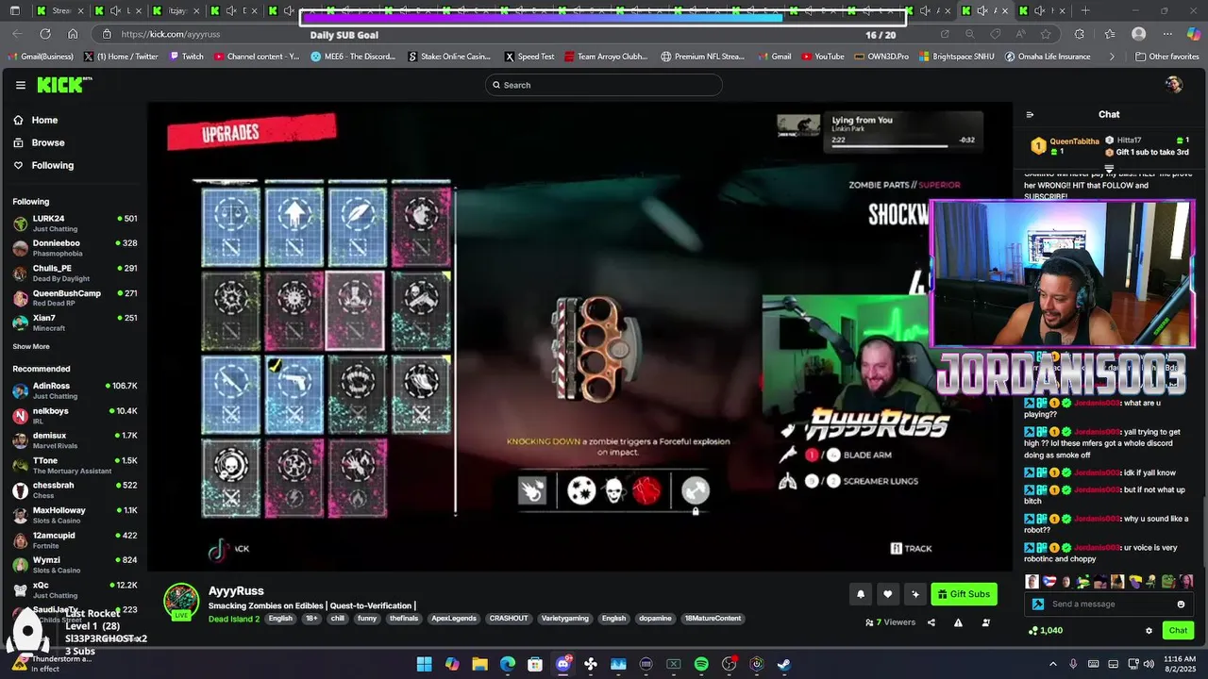
Task: Open nelkboys recommended channel
Action: [x=74, y=415]
